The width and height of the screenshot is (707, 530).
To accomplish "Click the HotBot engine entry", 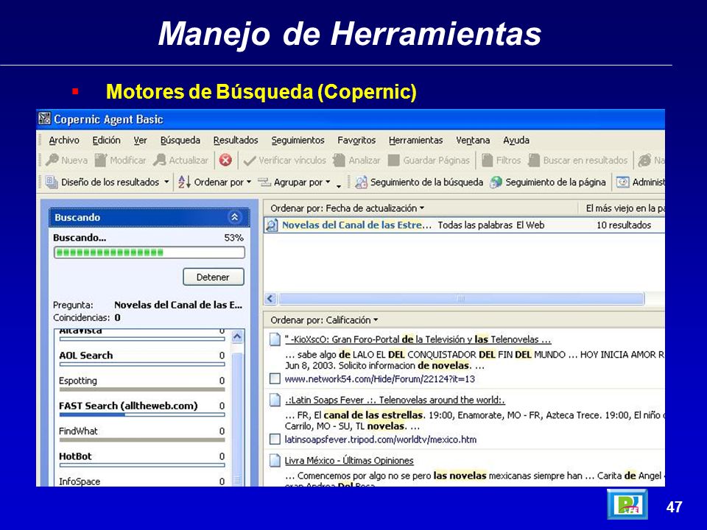I will click(x=141, y=459).
